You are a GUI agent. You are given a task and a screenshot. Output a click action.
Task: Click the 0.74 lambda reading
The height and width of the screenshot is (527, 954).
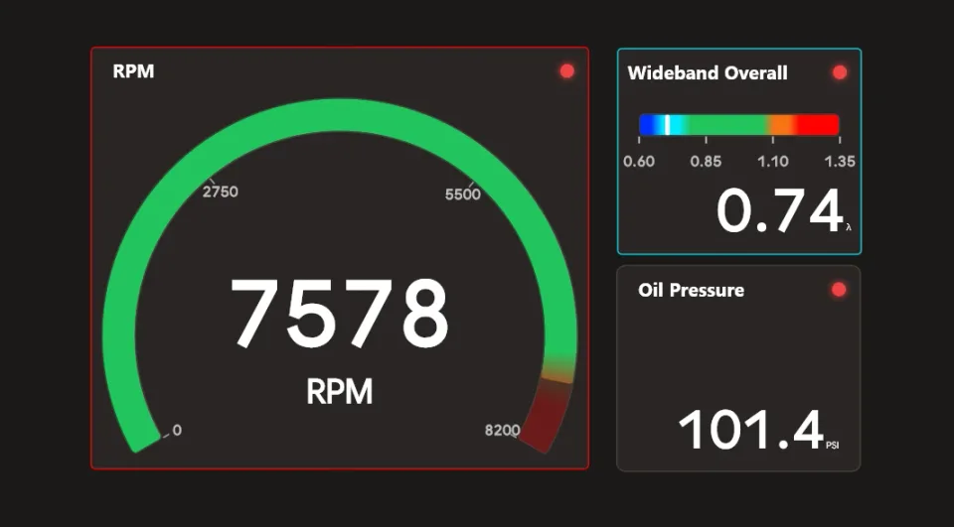point(781,211)
